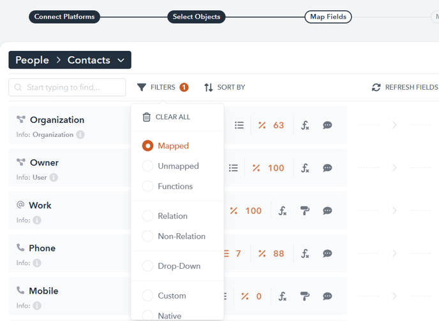Click the Mobile field name

(43, 291)
